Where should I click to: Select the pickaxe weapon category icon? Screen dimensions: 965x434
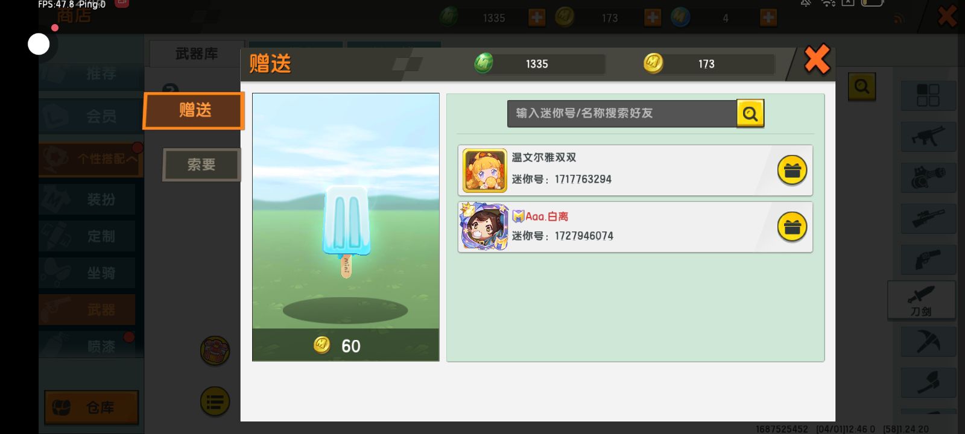pos(928,342)
